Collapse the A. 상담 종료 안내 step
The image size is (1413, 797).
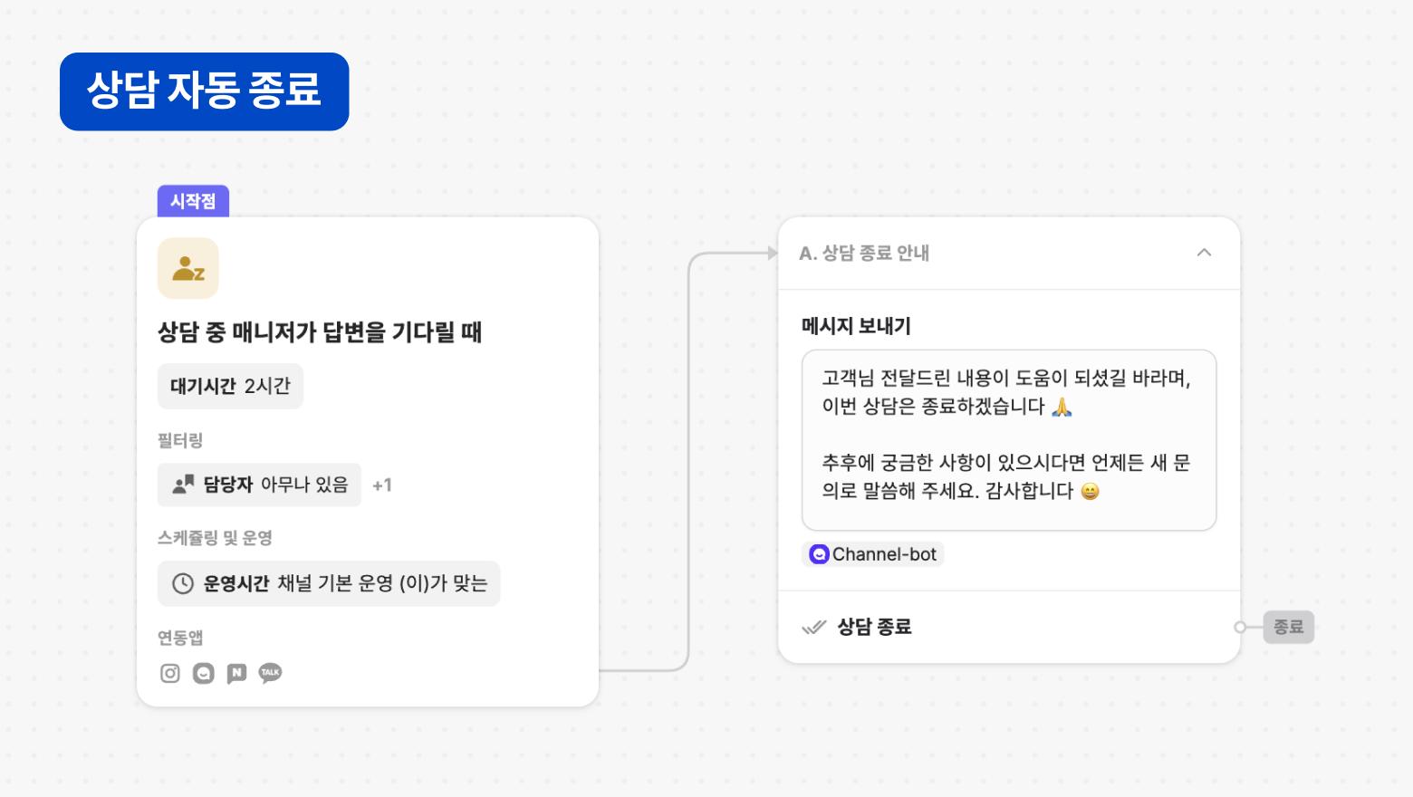coord(1204,253)
